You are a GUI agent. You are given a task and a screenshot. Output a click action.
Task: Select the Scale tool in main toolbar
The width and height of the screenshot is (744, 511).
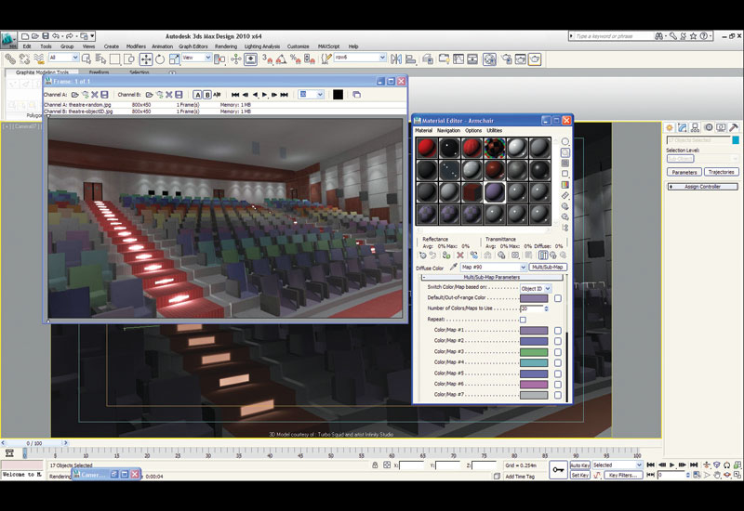pyautogui.click(x=174, y=59)
